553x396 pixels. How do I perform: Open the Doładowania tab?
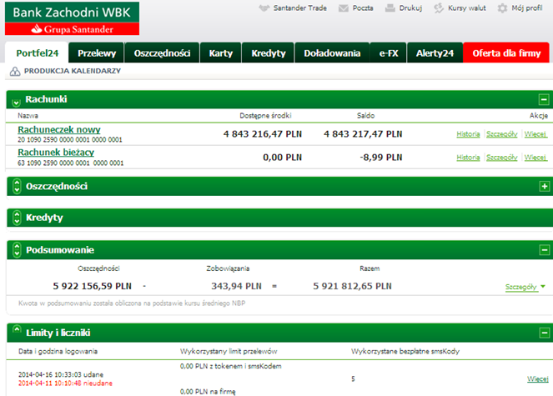pyautogui.click(x=332, y=53)
